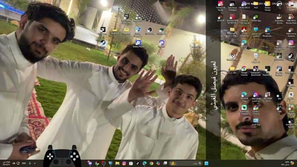Image resolution: width=297 pixels, height=167 pixels.
Task: Open the volume control in system tray
Action: (14, 163)
